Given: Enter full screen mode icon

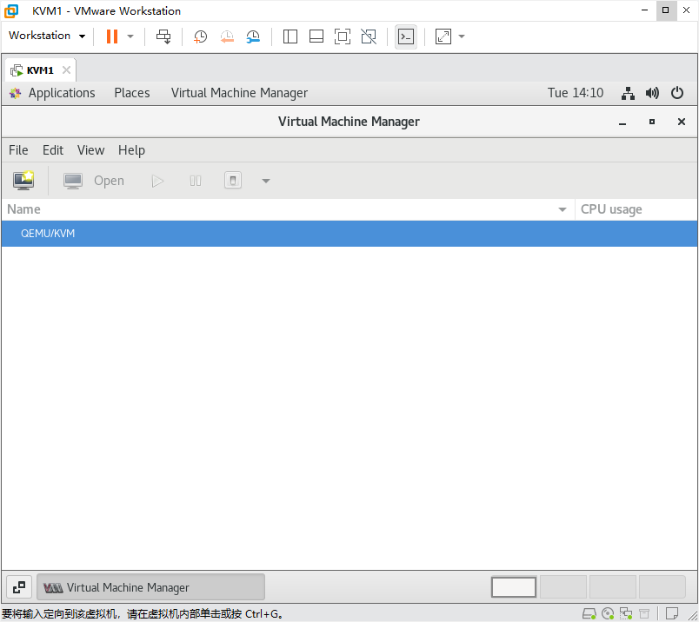Looking at the screenshot, I should click(343, 36).
